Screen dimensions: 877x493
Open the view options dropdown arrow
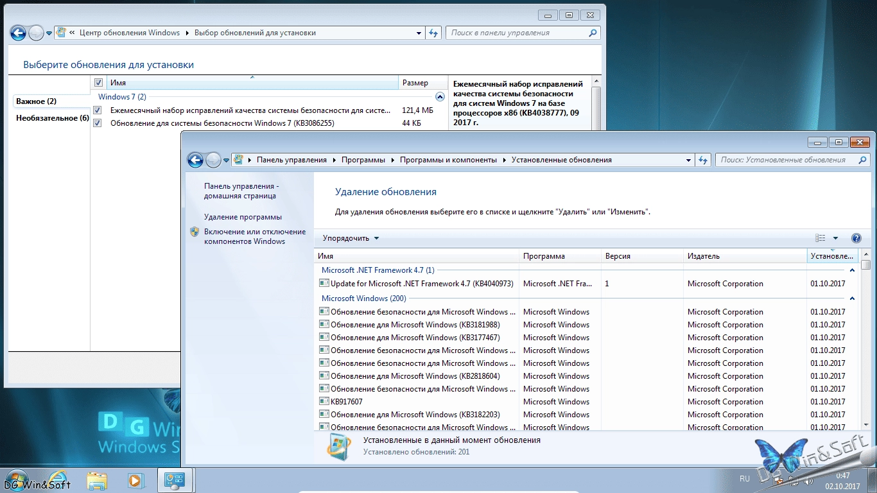pos(835,238)
